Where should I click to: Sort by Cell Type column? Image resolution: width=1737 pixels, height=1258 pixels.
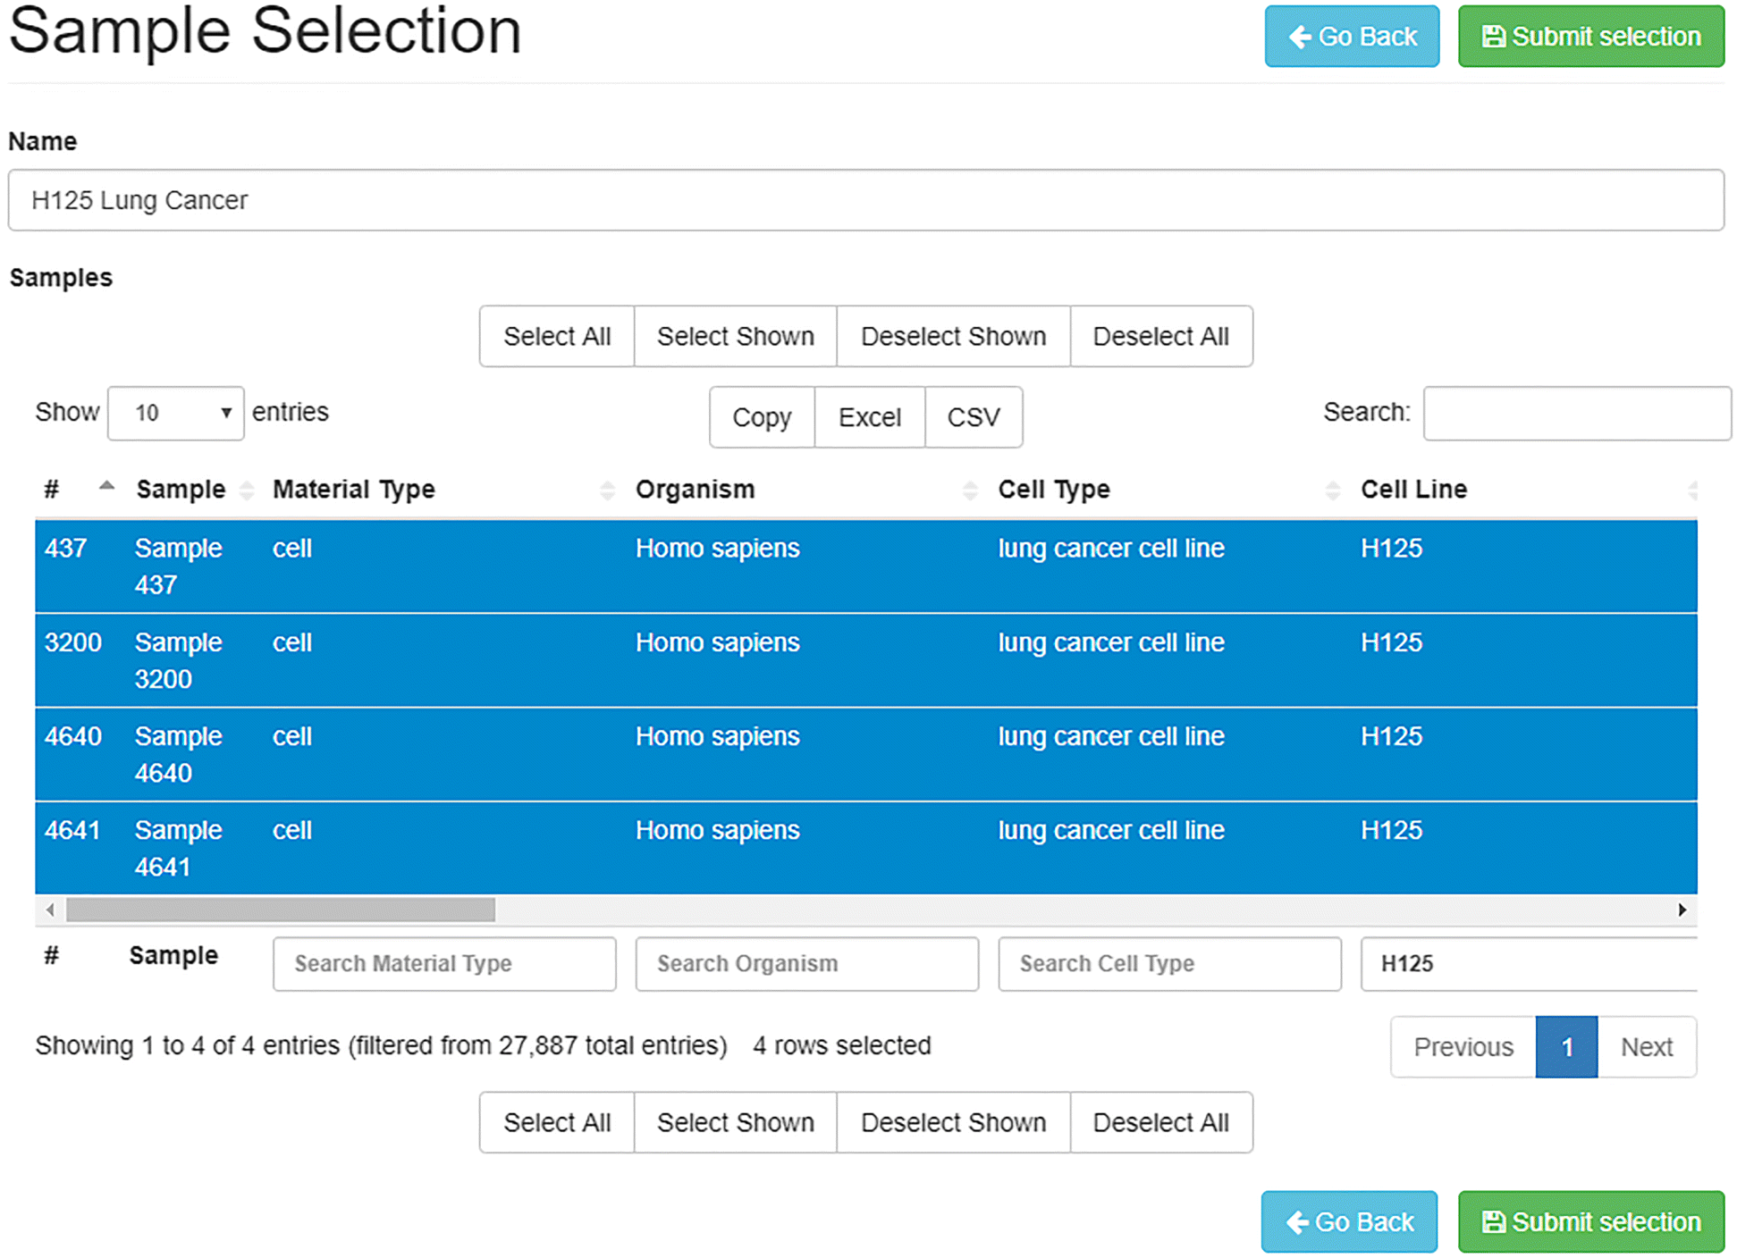[x=1169, y=489]
